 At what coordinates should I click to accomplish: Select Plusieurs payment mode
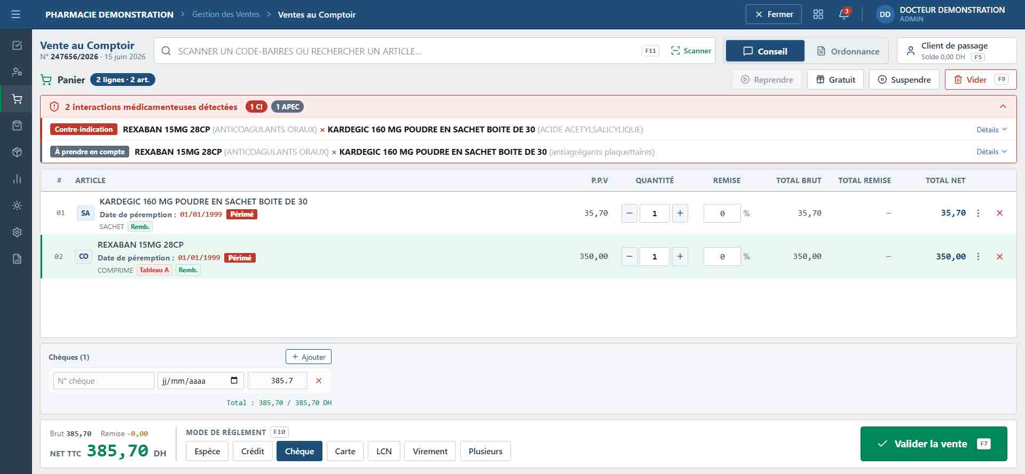(x=485, y=451)
